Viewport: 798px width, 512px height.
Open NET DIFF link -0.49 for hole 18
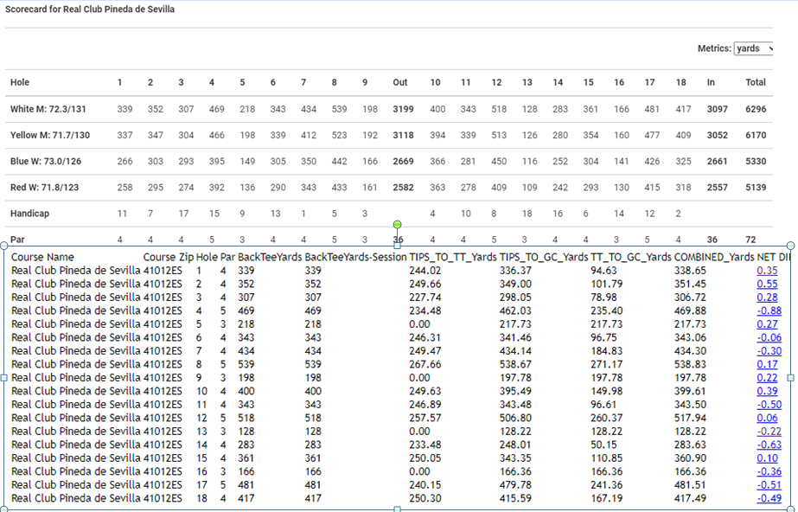pyautogui.click(x=769, y=498)
